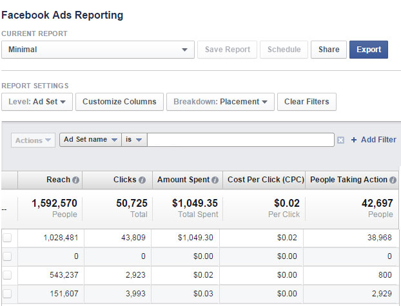Click the clicks cell 43,809

coord(133,238)
